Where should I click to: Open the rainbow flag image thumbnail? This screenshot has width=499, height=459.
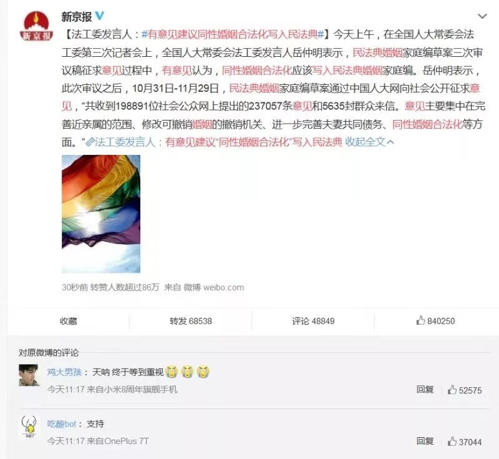tap(101, 214)
